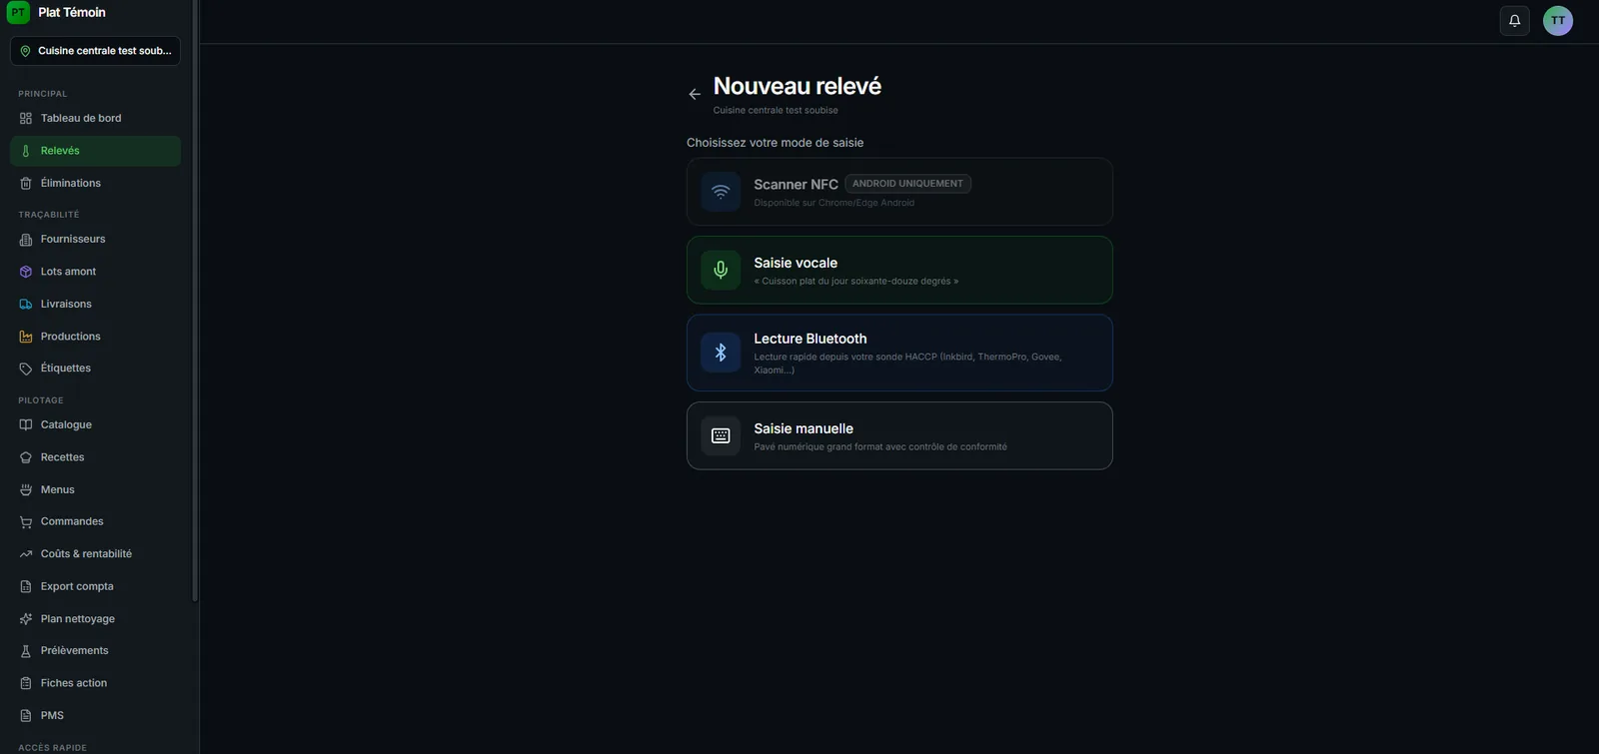Click the PMS document icon
This screenshot has width=1599, height=754.
pos(26,716)
